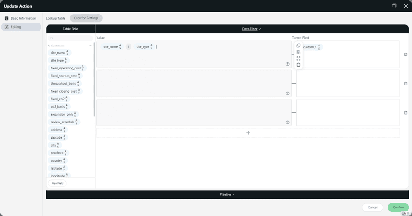
Task: Pick throughput_basis field
Action: (x=65, y=84)
